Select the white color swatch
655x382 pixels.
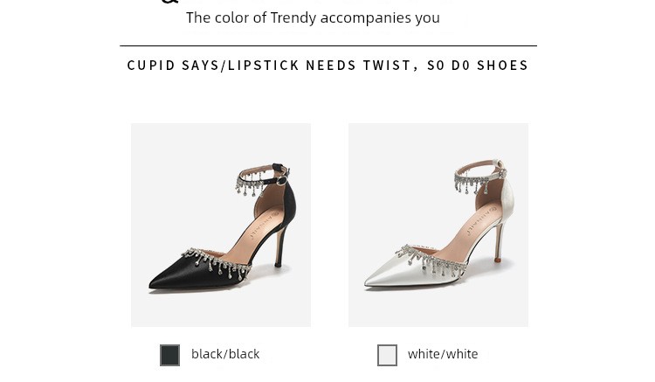[387, 355]
